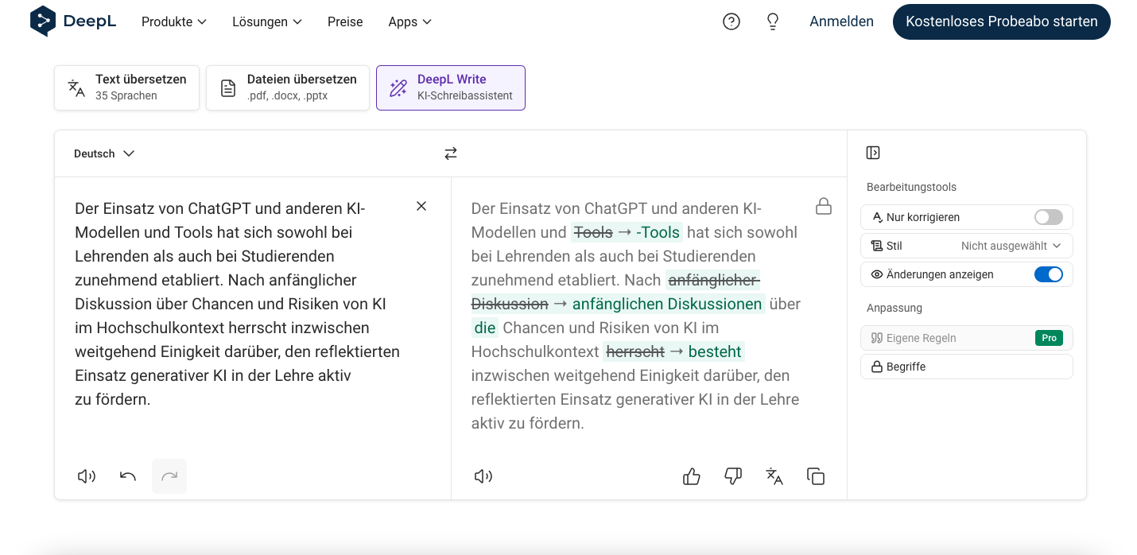Open the Stil dropdown
The image size is (1137, 555).
tap(1011, 245)
